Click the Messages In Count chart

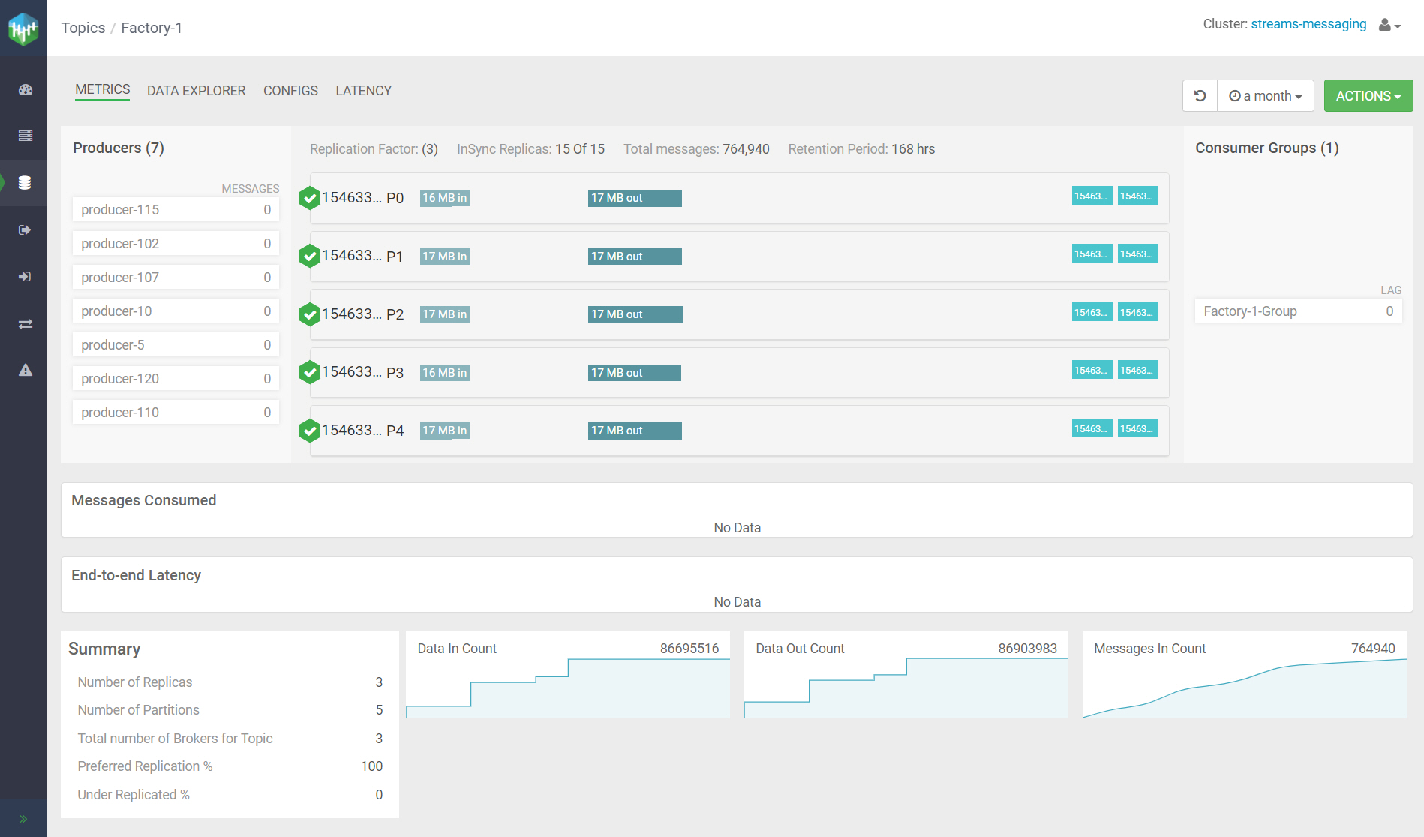point(1245,675)
